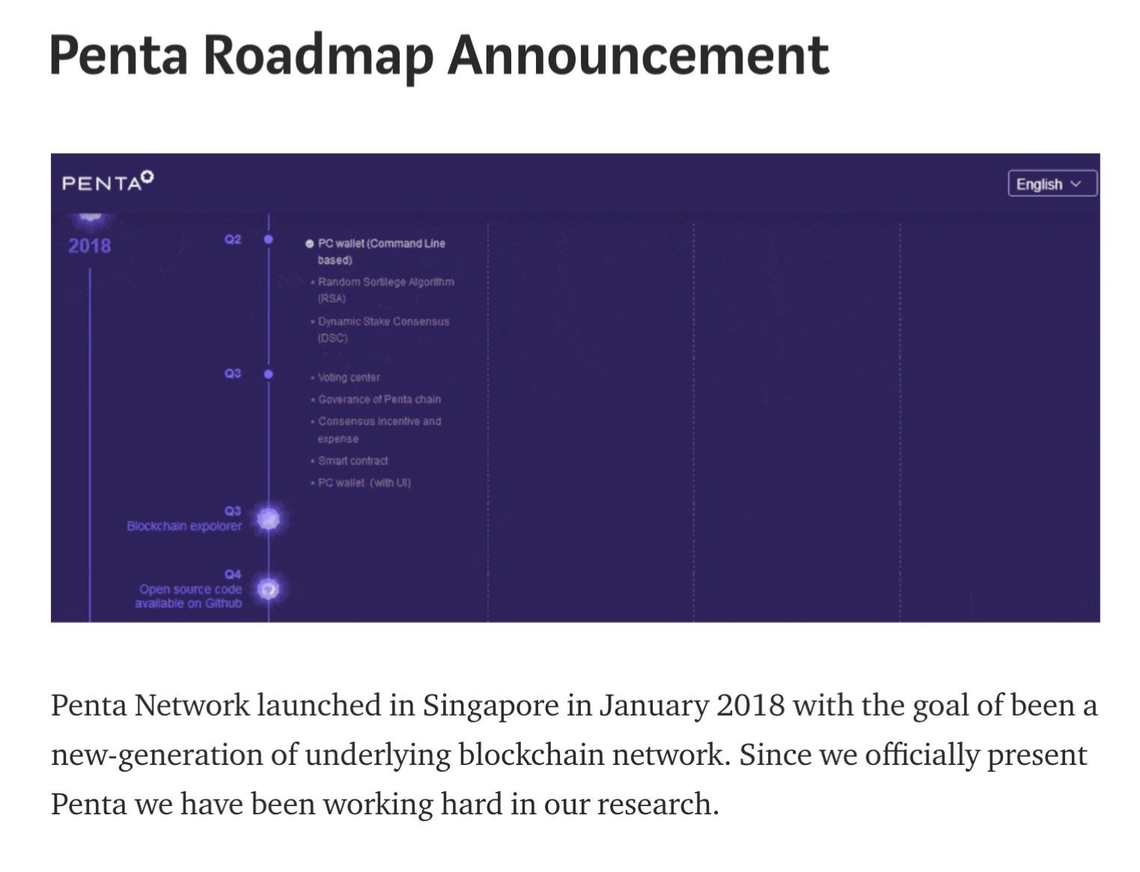The image size is (1140, 872).
Task: Click the Q2 timeline dot
Action: tap(268, 240)
